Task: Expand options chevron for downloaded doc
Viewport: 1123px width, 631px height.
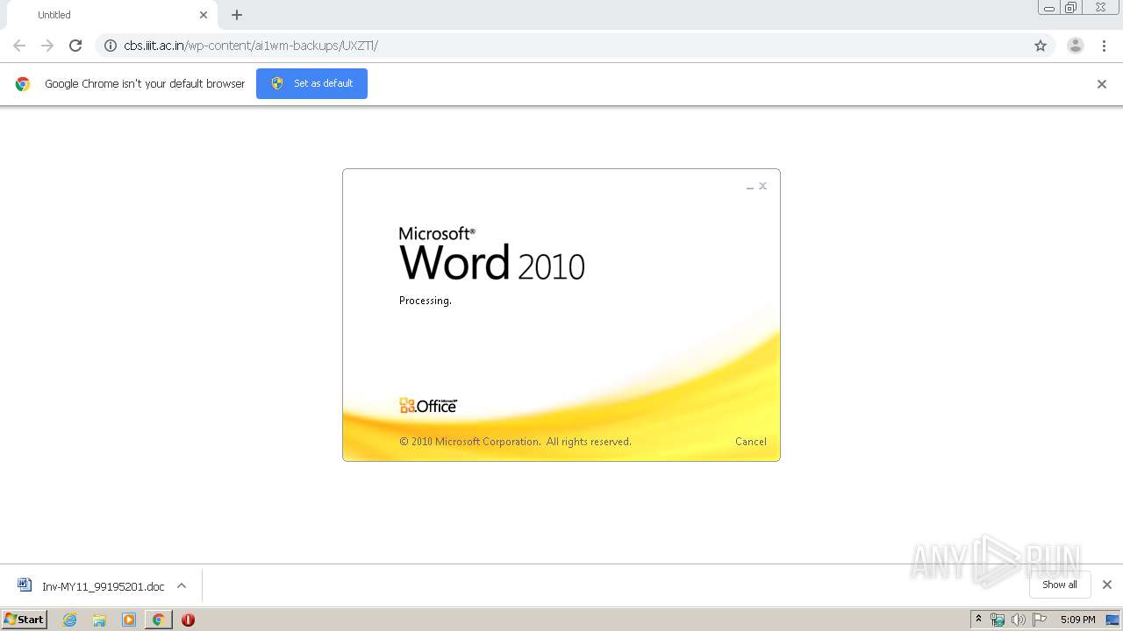Action: (x=182, y=585)
